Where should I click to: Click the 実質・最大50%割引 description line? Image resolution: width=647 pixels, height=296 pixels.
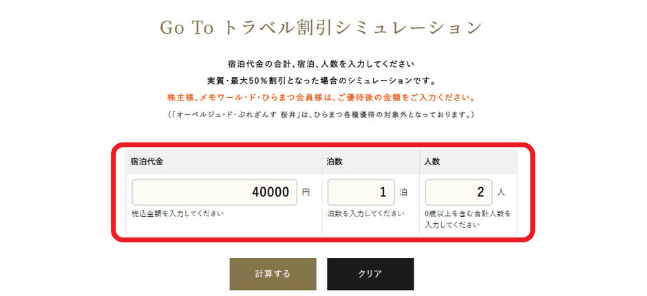[x=321, y=81]
